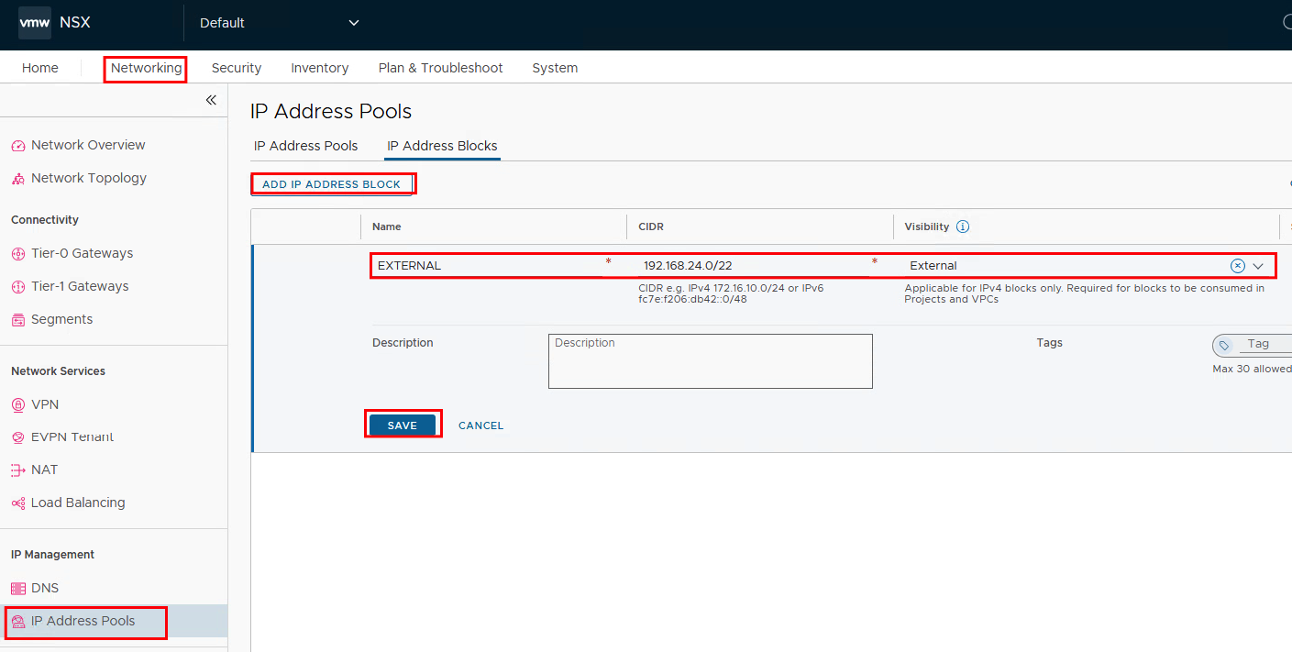Screen dimensions: 1292x652
Task: Collapse the sidebar with double-chevron icon
Action: (x=211, y=100)
